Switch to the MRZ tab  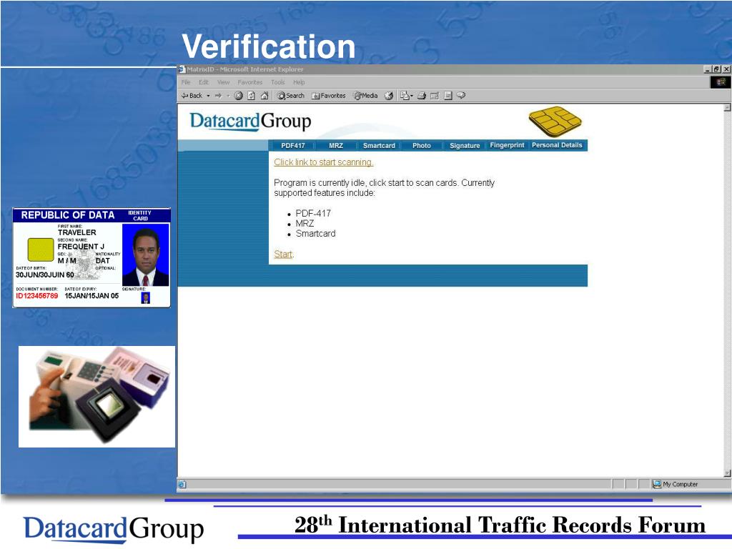point(336,146)
